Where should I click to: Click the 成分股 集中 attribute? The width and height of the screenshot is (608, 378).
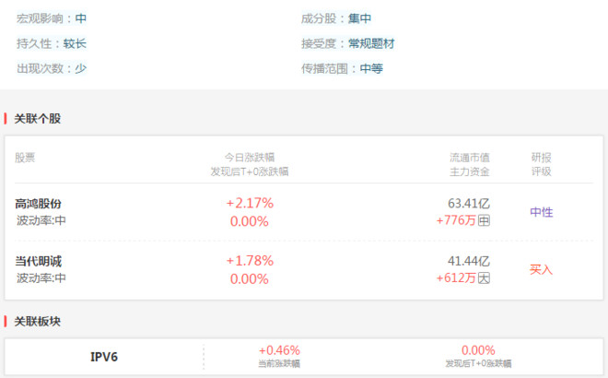tap(336, 18)
